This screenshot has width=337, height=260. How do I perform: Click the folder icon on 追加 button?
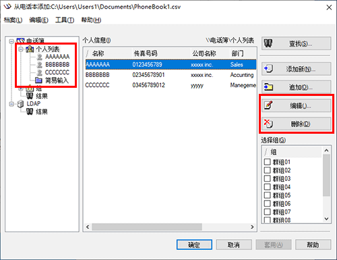[268, 87]
